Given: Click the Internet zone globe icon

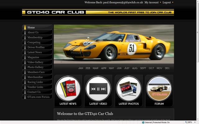Looking at the screenshot, I should tap(143, 122).
